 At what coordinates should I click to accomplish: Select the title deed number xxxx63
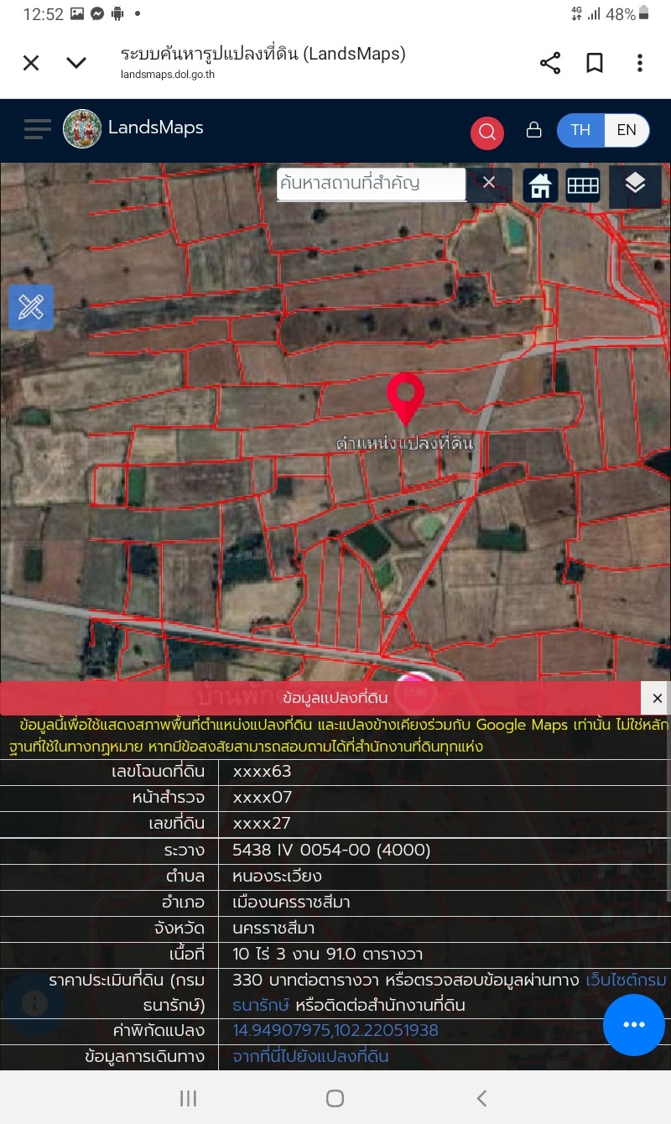262,772
